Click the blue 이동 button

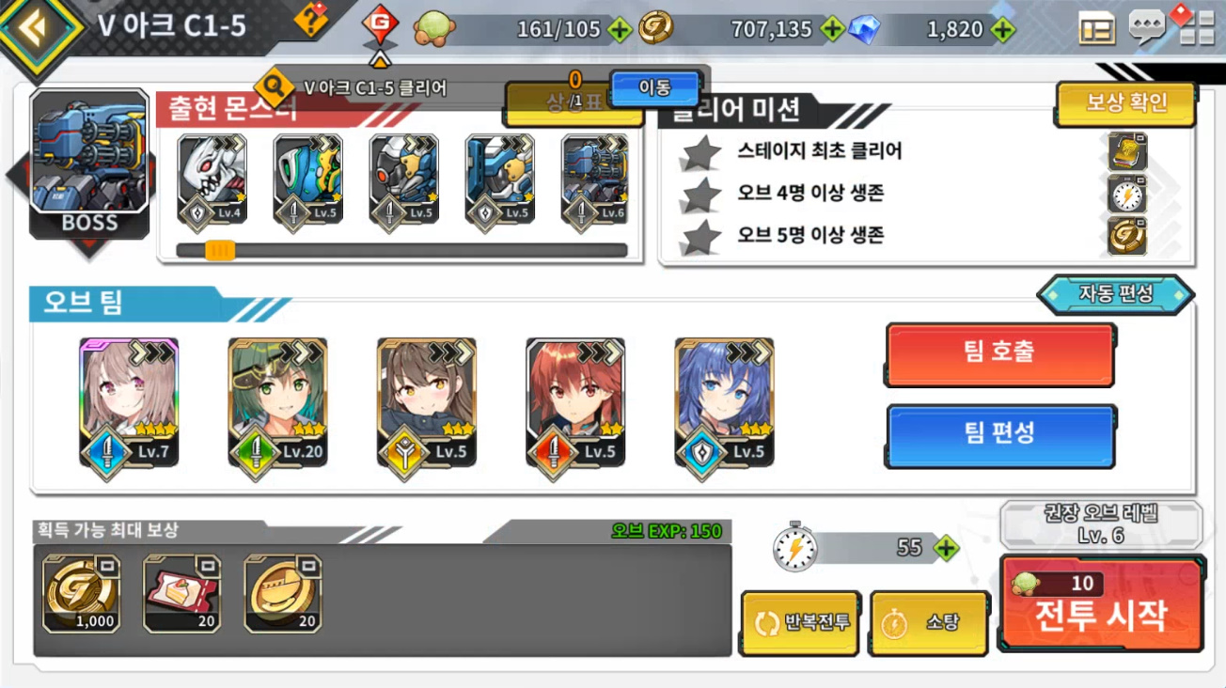(655, 88)
